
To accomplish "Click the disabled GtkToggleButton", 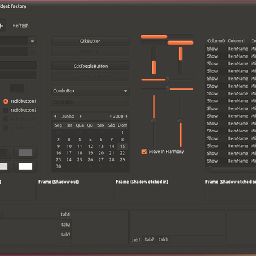I will (x=90, y=76).
